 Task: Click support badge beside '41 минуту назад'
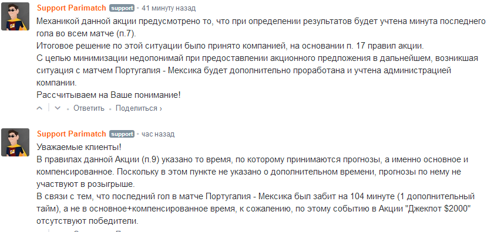tap(122, 8)
